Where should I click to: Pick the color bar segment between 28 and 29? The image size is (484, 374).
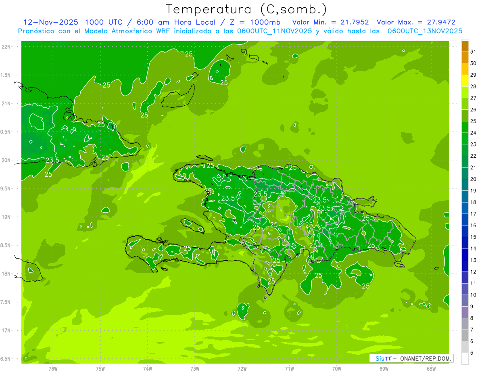pos(465,81)
